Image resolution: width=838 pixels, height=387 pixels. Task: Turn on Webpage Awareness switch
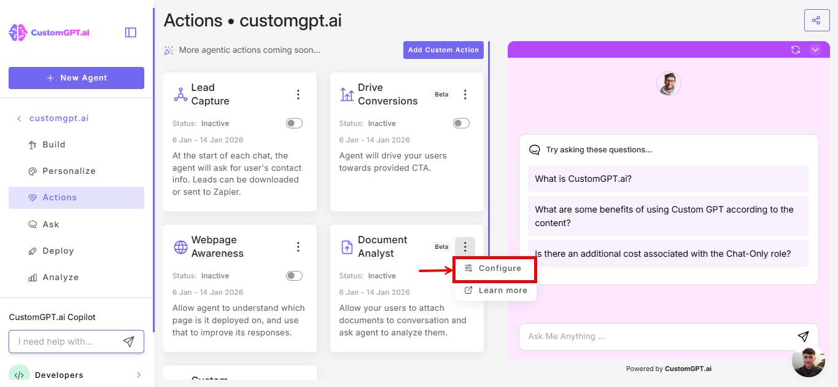295,276
